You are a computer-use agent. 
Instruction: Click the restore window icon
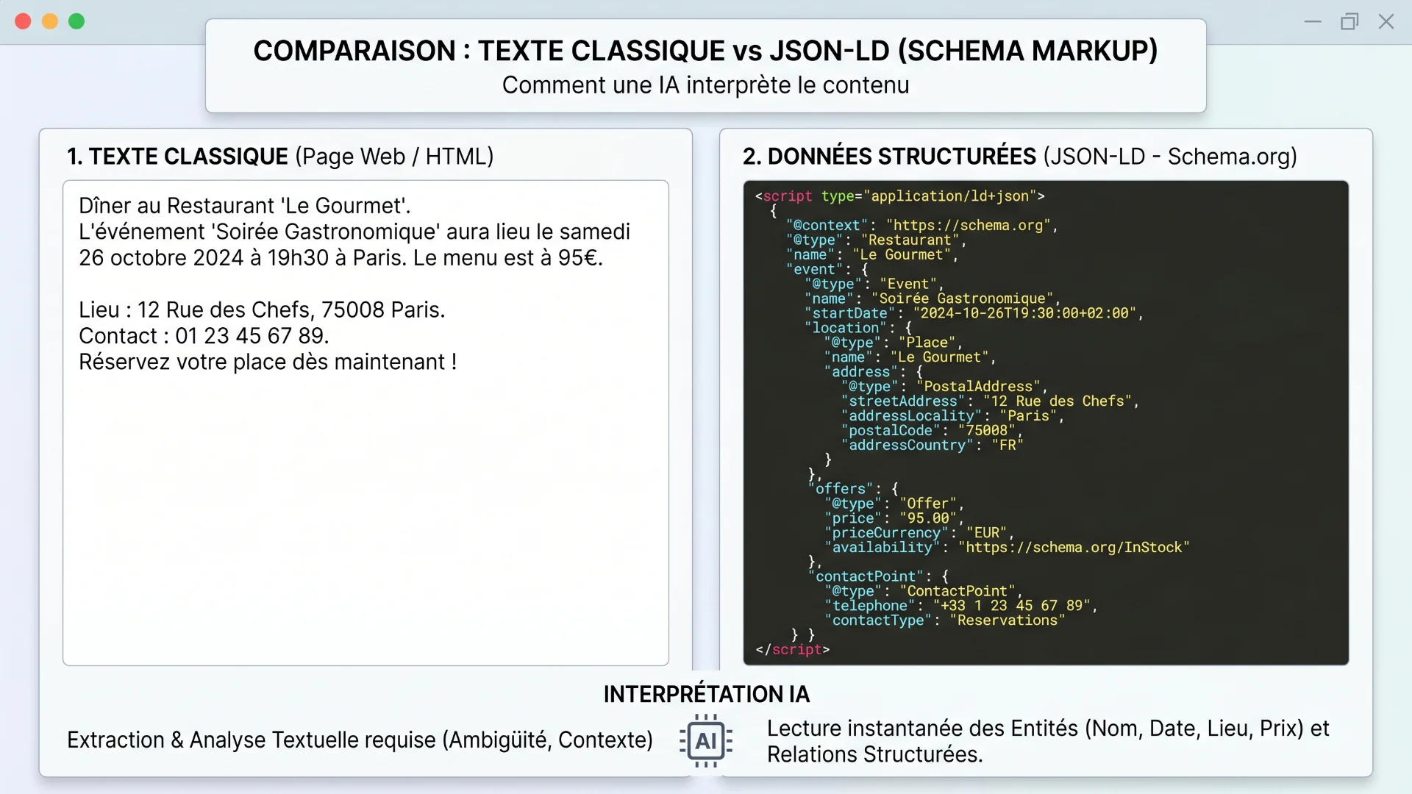tap(1350, 21)
